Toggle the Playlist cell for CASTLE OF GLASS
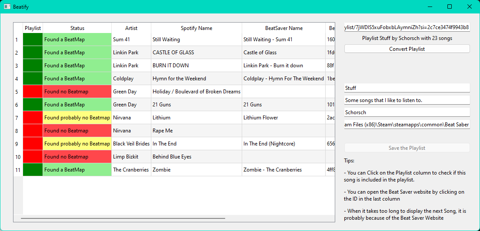Screen dimensions: 480x231 33,53
